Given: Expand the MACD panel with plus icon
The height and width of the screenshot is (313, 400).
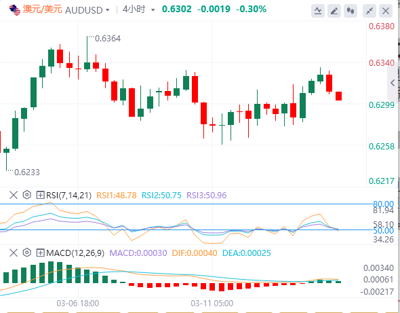Looking at the screenshot, I should coord(40,253).
